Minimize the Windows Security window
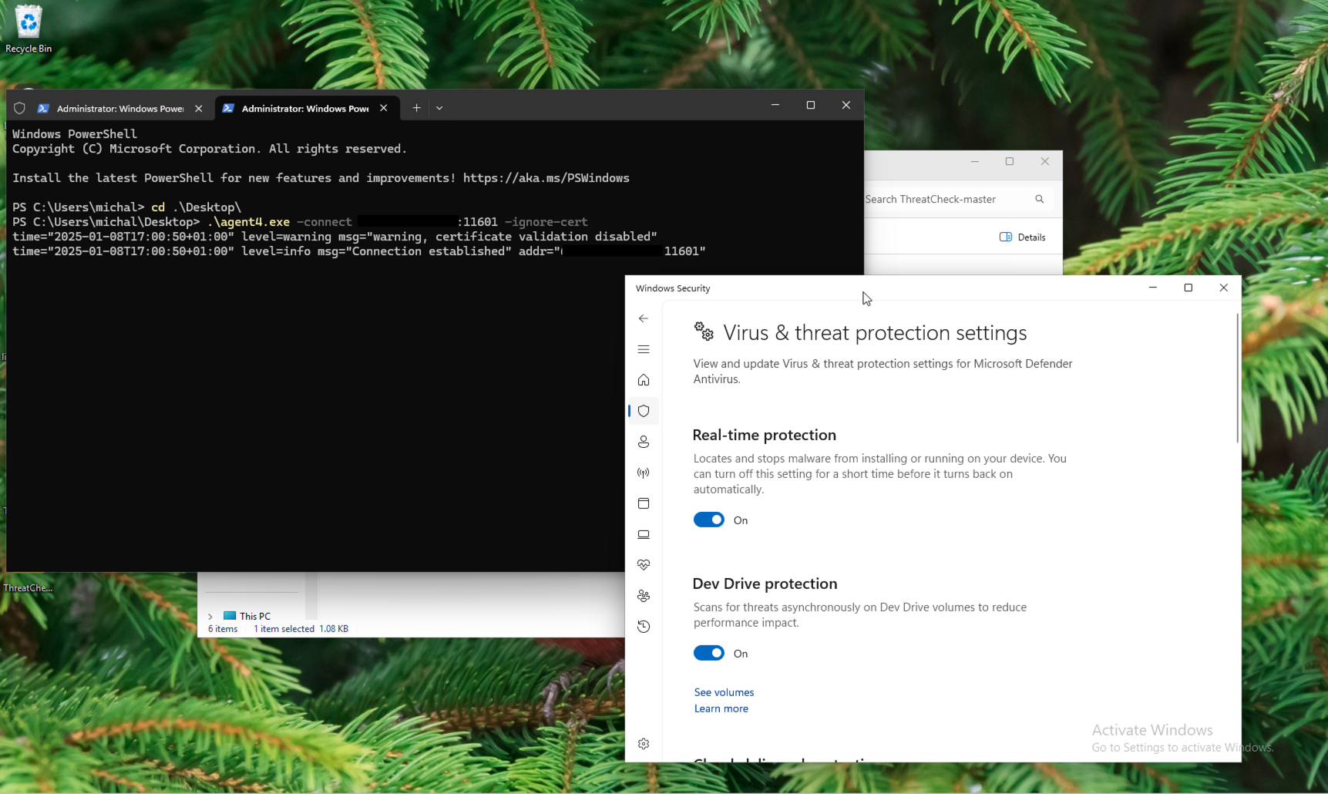 1153,288
